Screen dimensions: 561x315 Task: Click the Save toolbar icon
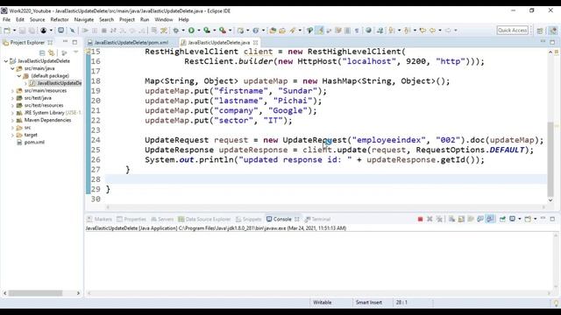click(x=22, y=31)
